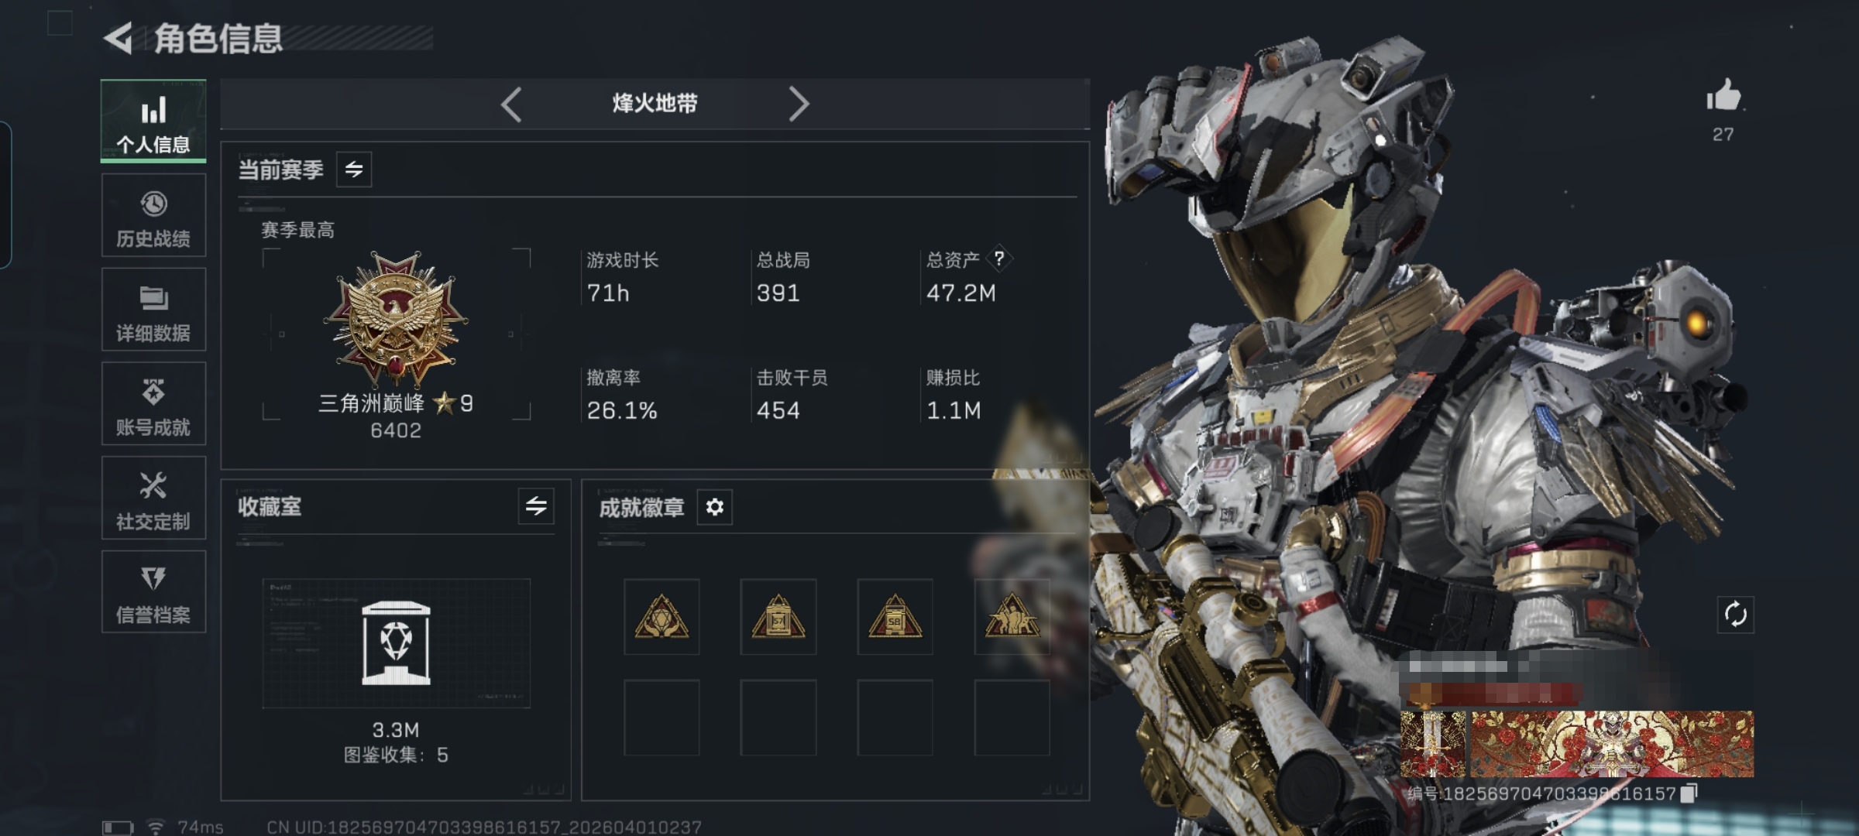Click the back arrow beside 角色信息
Viewport: 1859px width, 836px height.
(119, 38)
